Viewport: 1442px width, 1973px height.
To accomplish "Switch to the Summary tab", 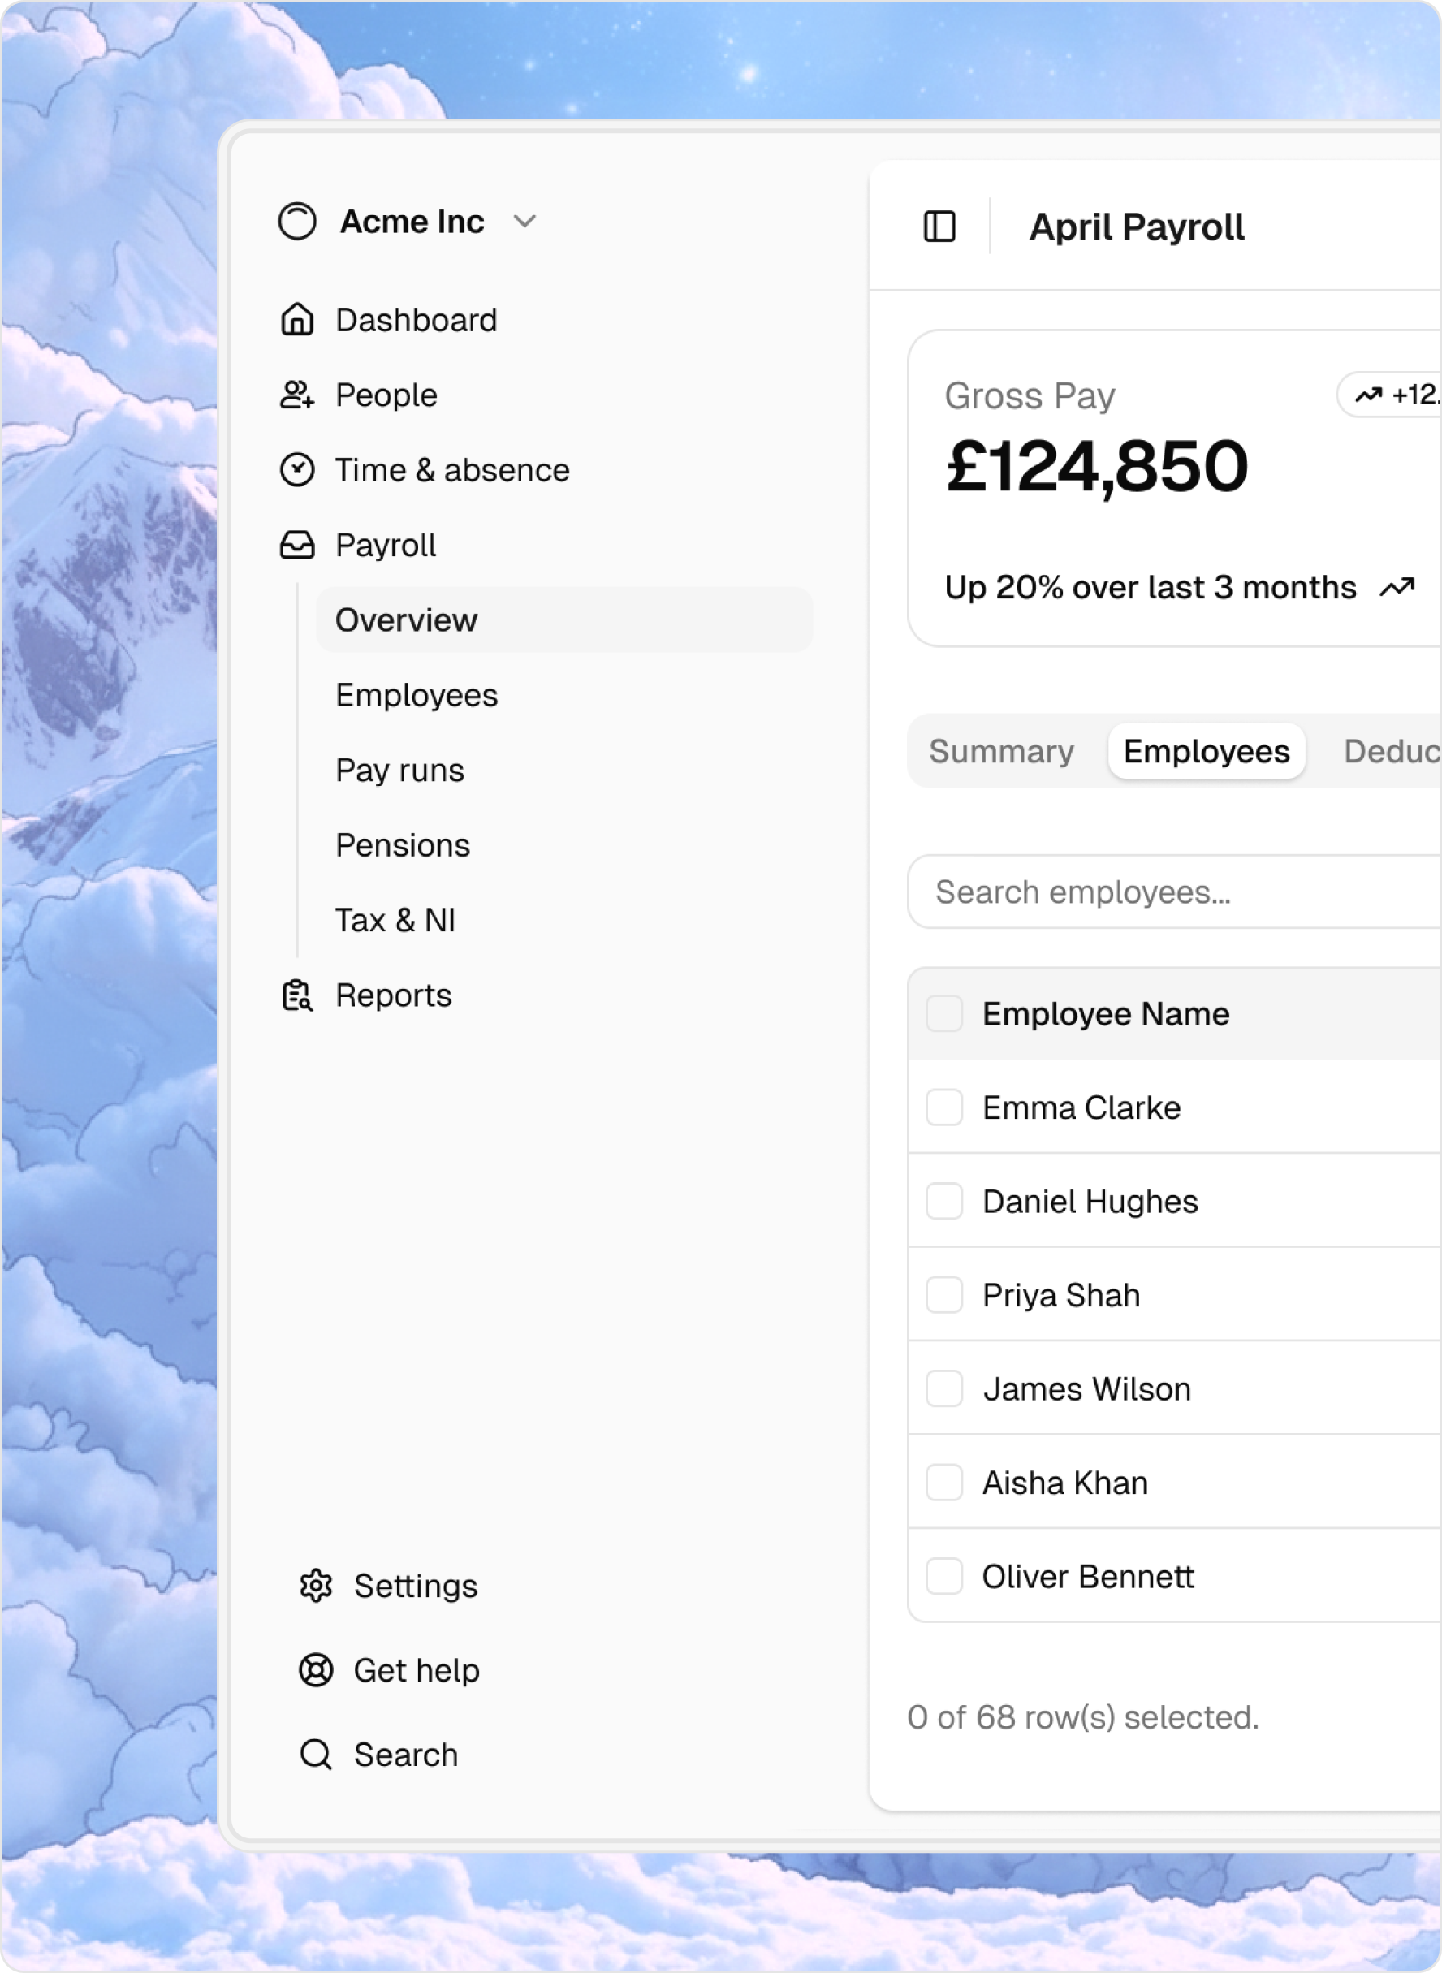I will pos(1001,751).
